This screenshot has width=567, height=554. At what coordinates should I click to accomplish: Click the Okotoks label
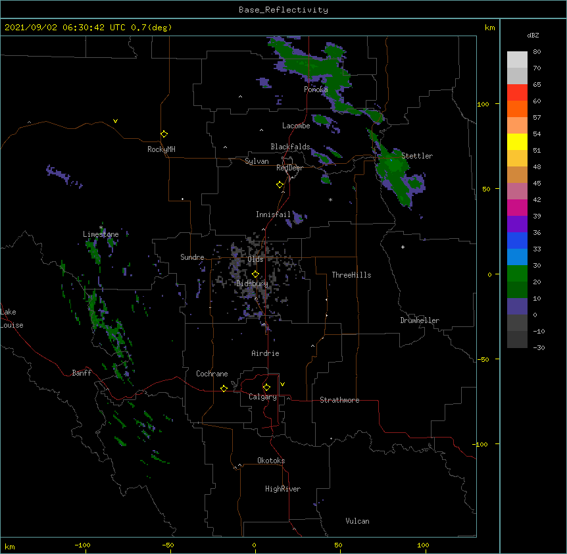pyautogui.click(x=271, y=461)
